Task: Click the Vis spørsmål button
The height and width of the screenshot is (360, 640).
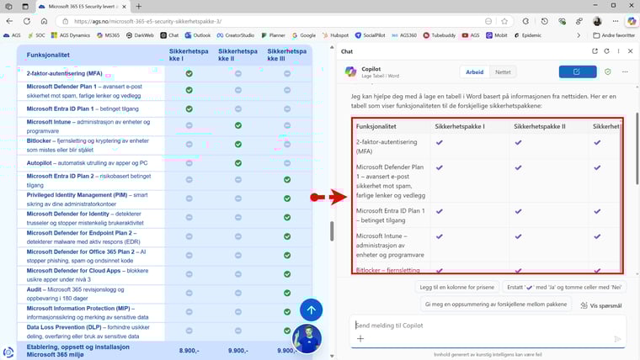Action: tap(601, 305)
